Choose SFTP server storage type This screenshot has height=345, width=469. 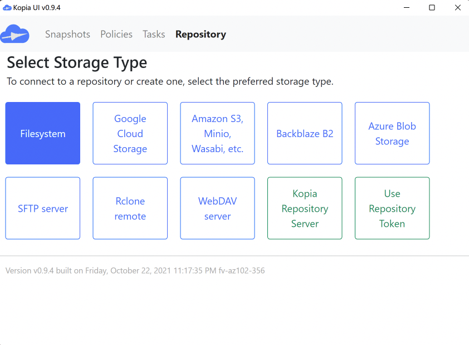tap(43, 208)
